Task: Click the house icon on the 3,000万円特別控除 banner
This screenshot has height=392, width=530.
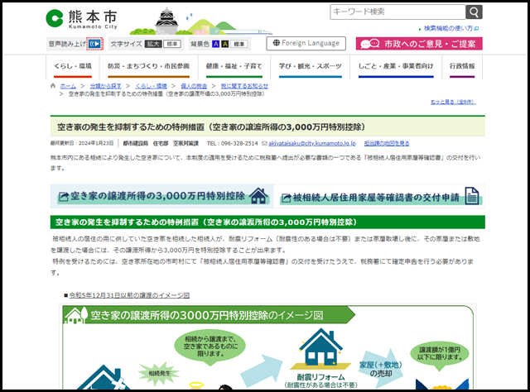Action: [259, 196]
